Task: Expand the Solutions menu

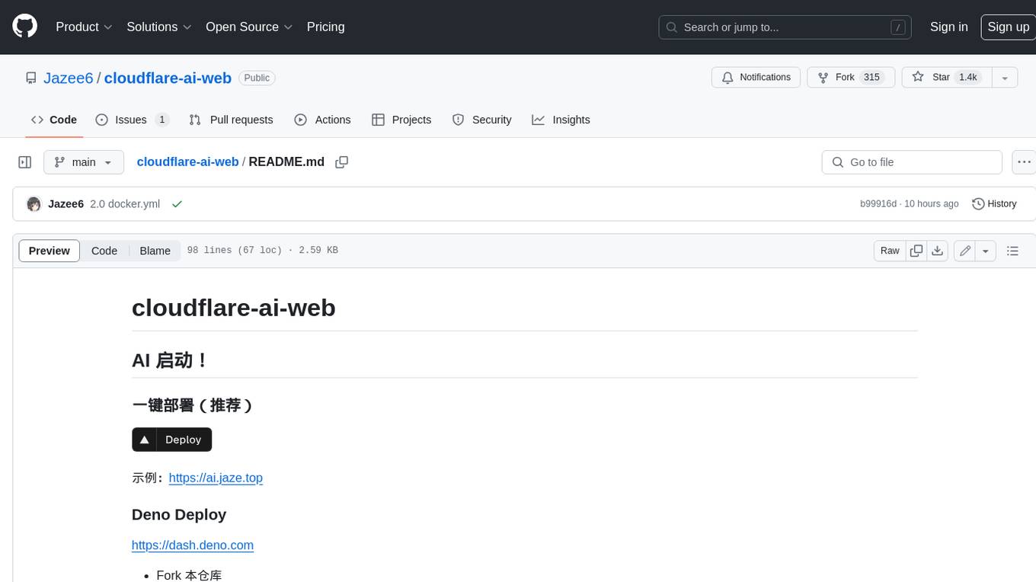Action: pyautogui.click(x=159, y=27)
